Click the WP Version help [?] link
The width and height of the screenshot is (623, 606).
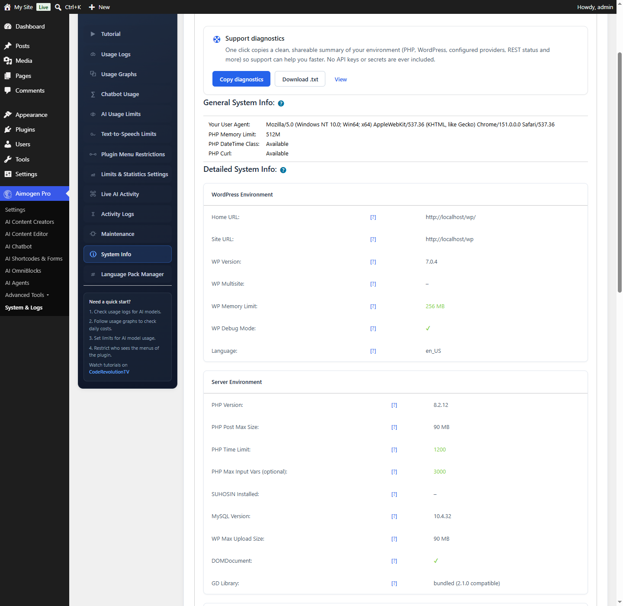373,262
